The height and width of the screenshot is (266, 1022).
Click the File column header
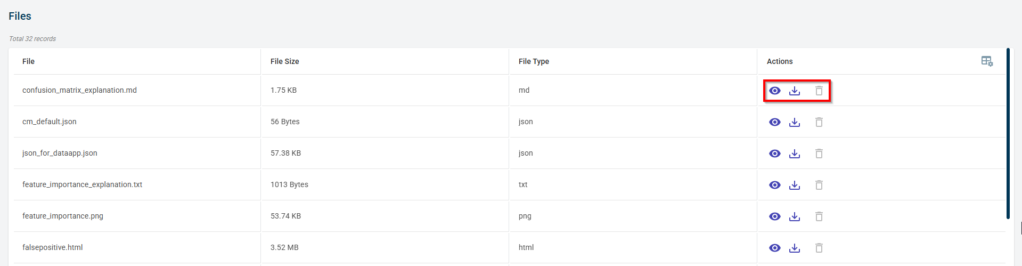[28, 61]
